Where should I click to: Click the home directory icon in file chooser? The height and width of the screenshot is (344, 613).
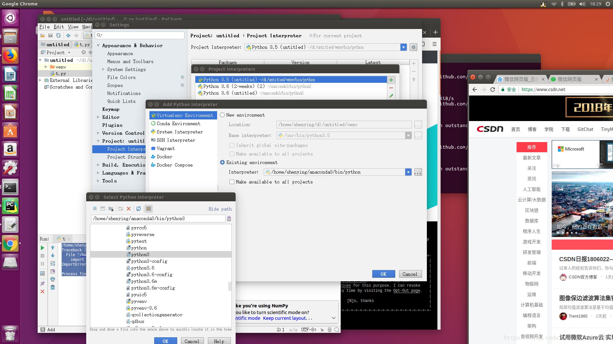click(x=95, y=209)
